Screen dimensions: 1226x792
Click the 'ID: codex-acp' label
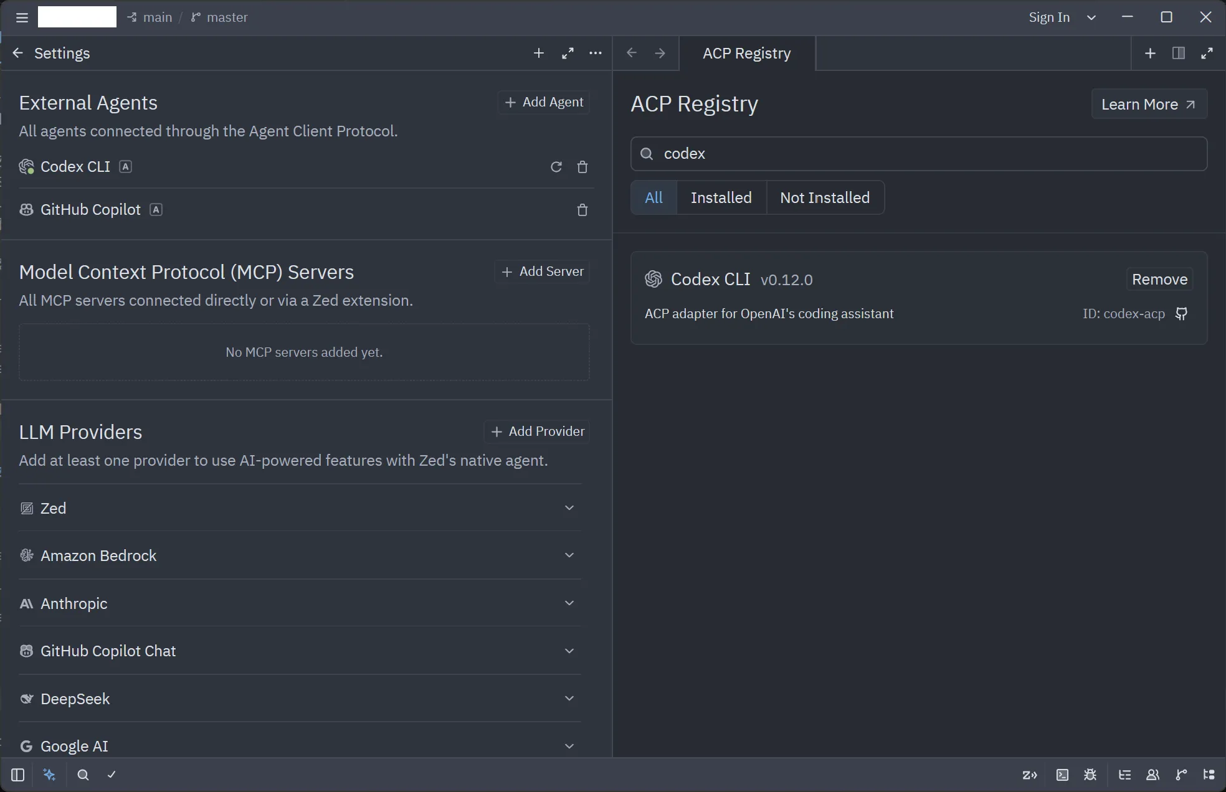tap(1124, 314)
